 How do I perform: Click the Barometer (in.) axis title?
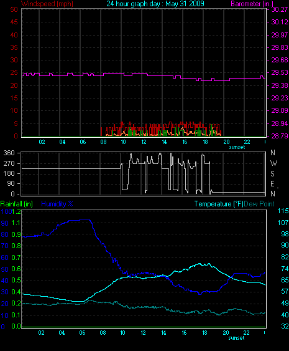coord(252,4)
